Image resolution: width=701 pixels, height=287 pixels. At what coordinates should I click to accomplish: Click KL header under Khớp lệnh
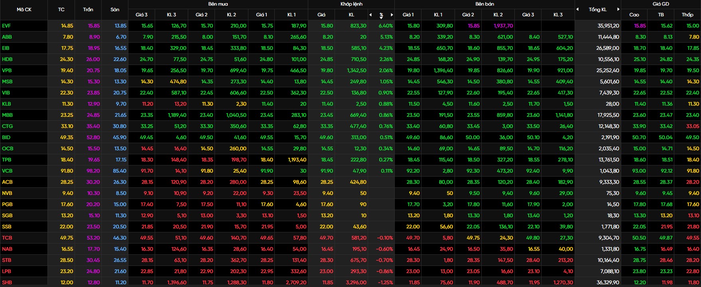click(x=351, y=15)
